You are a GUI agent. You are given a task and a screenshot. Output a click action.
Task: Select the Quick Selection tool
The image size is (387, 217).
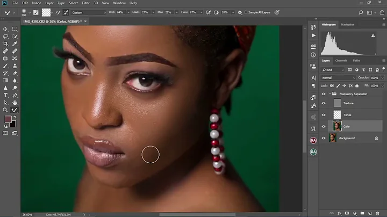(15, 36)
